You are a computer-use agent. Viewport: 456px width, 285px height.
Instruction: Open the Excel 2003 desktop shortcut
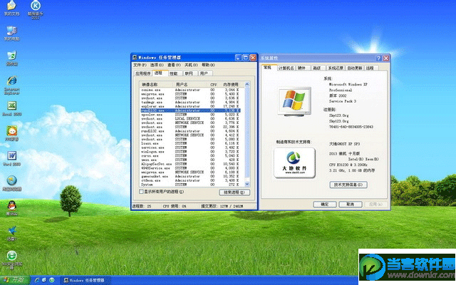11,105
